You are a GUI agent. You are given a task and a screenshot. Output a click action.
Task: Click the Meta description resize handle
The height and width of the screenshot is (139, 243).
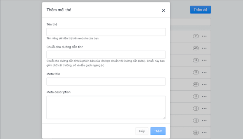164,118
